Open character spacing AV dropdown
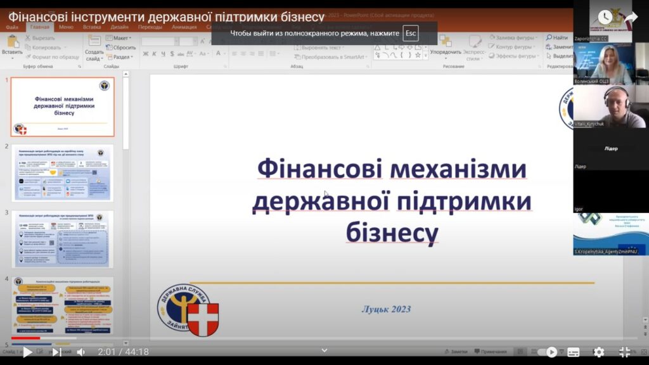 (190, 54)
